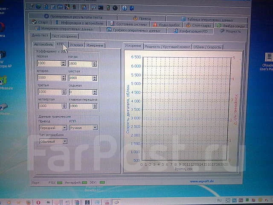273x205 pixels.
Task: Click the traffic light toolbar icon
Action: tap(75, 7)
